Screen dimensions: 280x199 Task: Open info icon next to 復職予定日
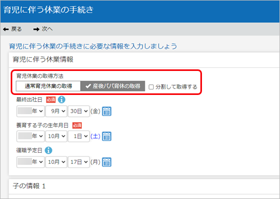pos(49,150)
